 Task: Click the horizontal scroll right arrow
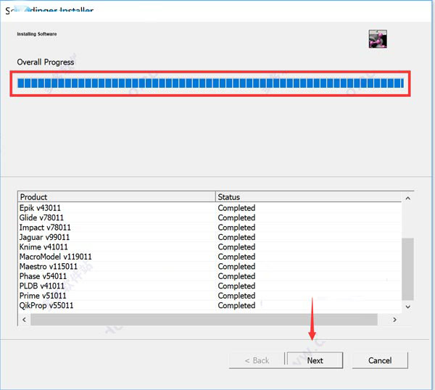pos(394,320)
